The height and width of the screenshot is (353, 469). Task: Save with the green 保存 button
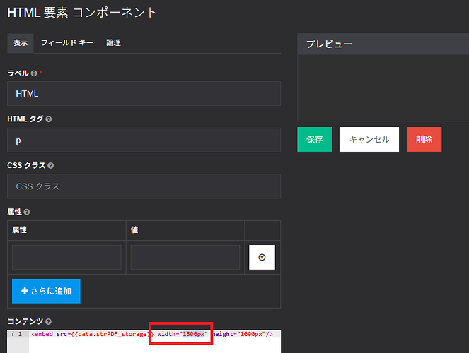(x=315, y=139)
